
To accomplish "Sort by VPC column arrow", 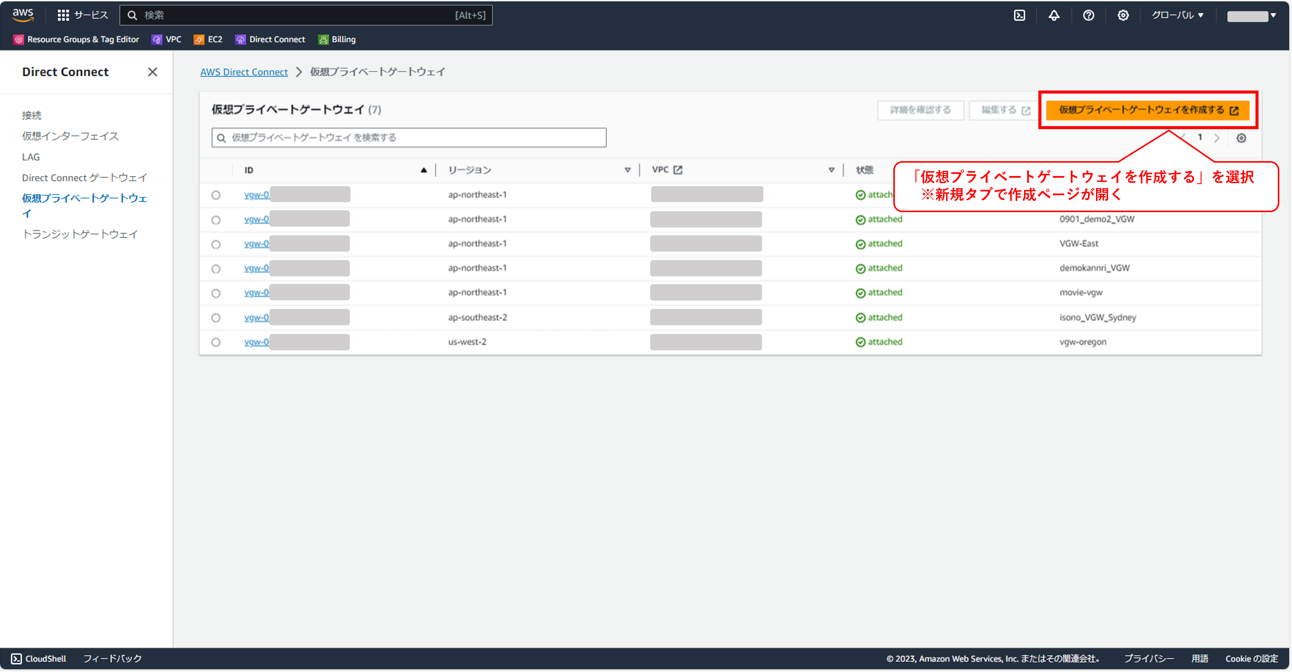I will (831, 170).
